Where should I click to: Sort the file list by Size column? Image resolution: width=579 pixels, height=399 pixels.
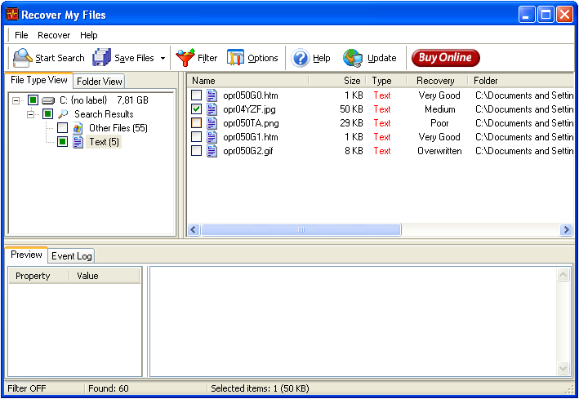click(337, 81)
